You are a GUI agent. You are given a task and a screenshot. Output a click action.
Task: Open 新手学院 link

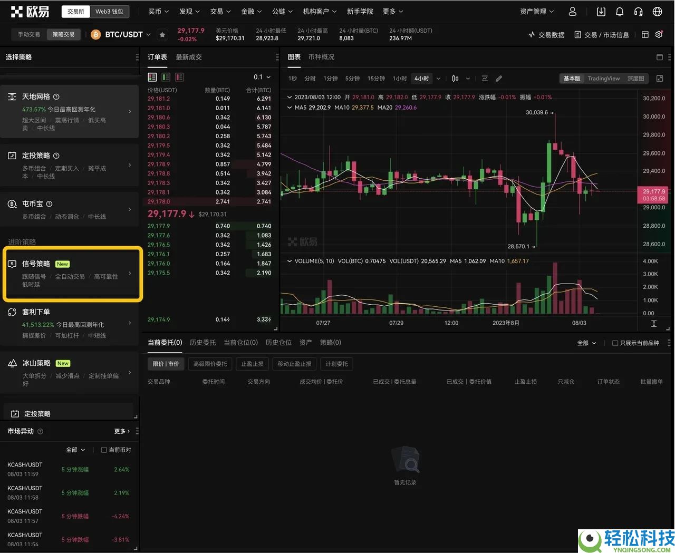pos(360,12)
